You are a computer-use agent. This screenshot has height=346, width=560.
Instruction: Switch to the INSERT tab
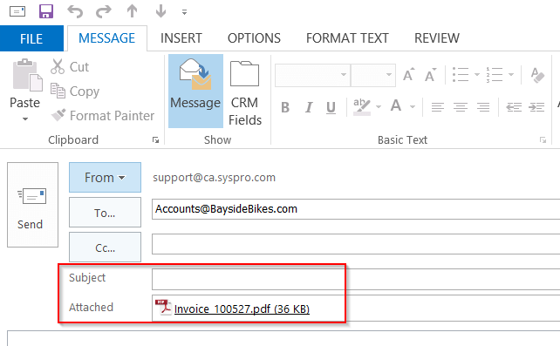[x=181, y=38]
